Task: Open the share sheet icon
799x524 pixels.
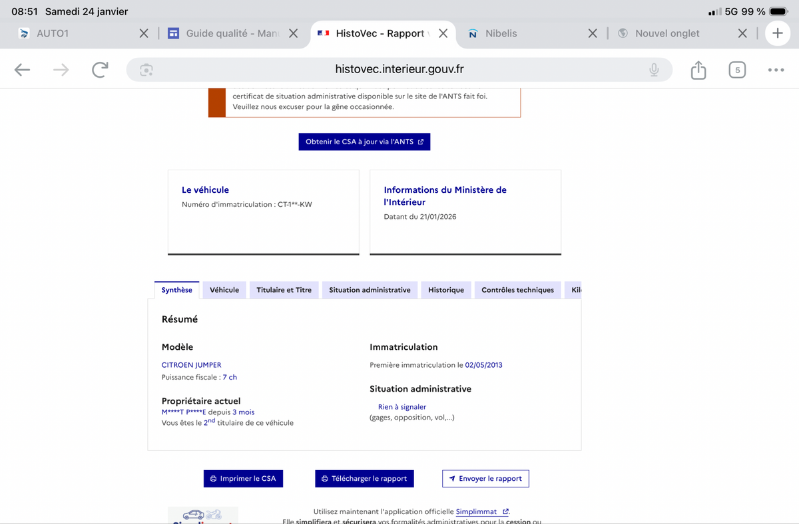Action: pos(698,70)
